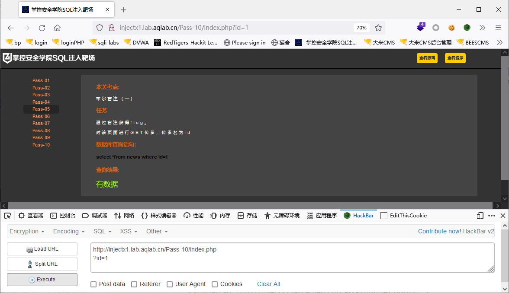Switch to the 查看器 inspector tab
Screen dimensions: 509x293
point(31,216)
